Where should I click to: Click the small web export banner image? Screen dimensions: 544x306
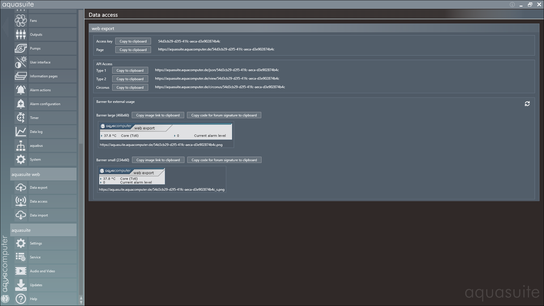pos(132,176)
